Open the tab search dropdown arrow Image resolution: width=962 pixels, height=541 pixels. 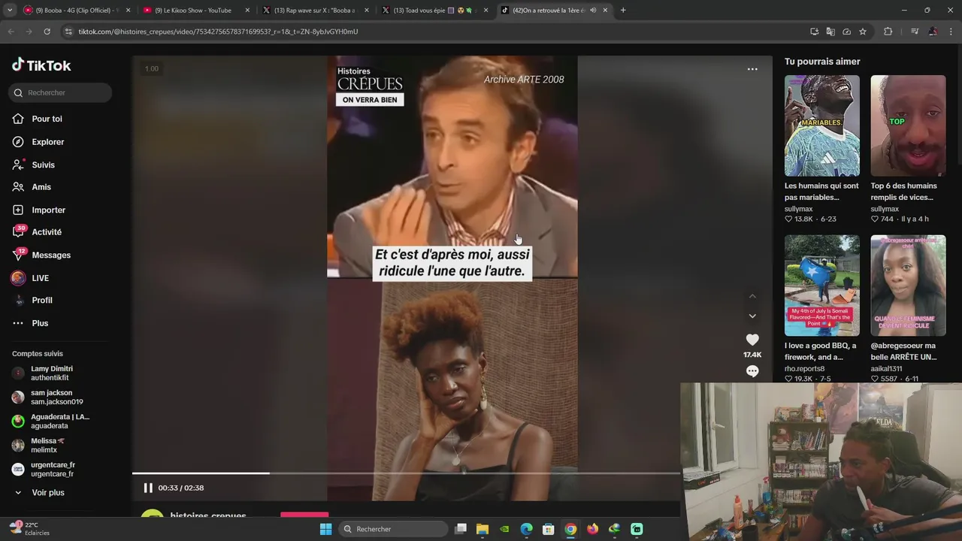click(9, 11)
